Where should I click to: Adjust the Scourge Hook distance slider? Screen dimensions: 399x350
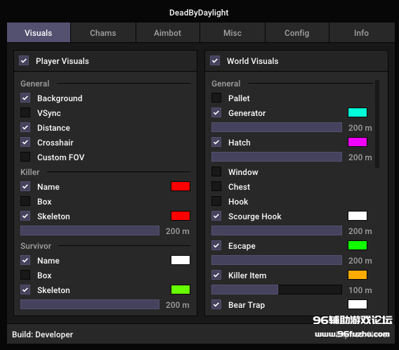(x=277, y=231)
